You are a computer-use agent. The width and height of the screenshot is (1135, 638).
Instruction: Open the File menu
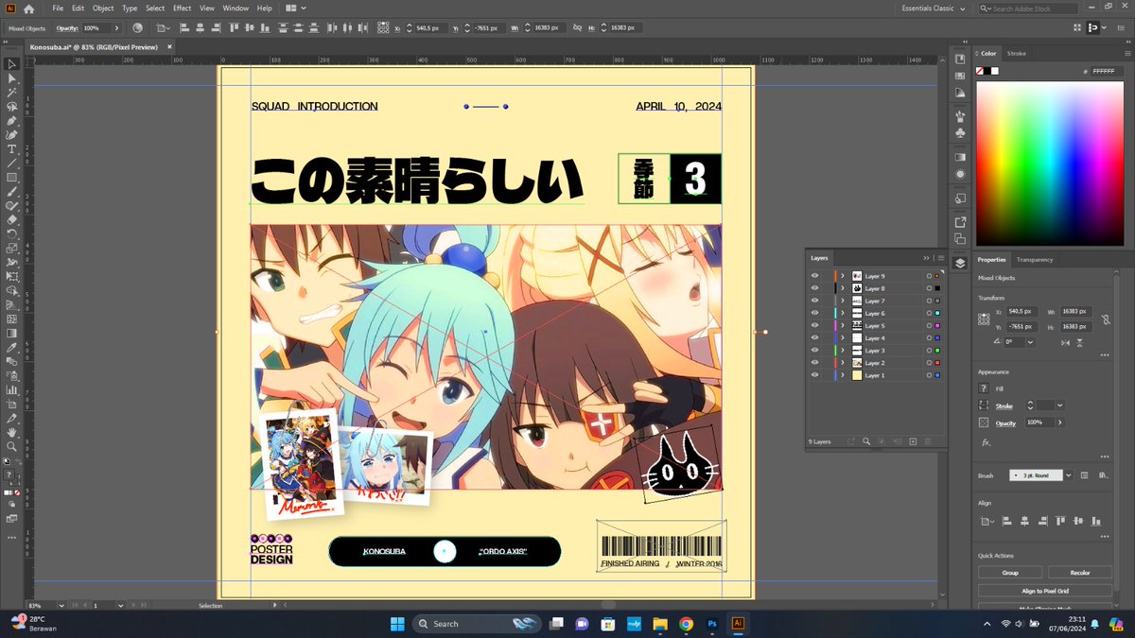[58, 8]
